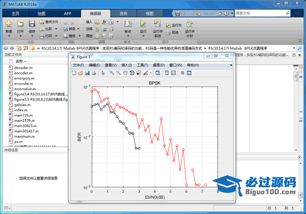This screenshot has height=214, width=306.
Task: Open the Find (查找) dropdown arrow
Action: (80, 36)
